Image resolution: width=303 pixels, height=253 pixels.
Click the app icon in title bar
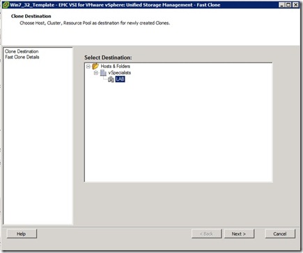pyautogui.click(x=6, y=5)
